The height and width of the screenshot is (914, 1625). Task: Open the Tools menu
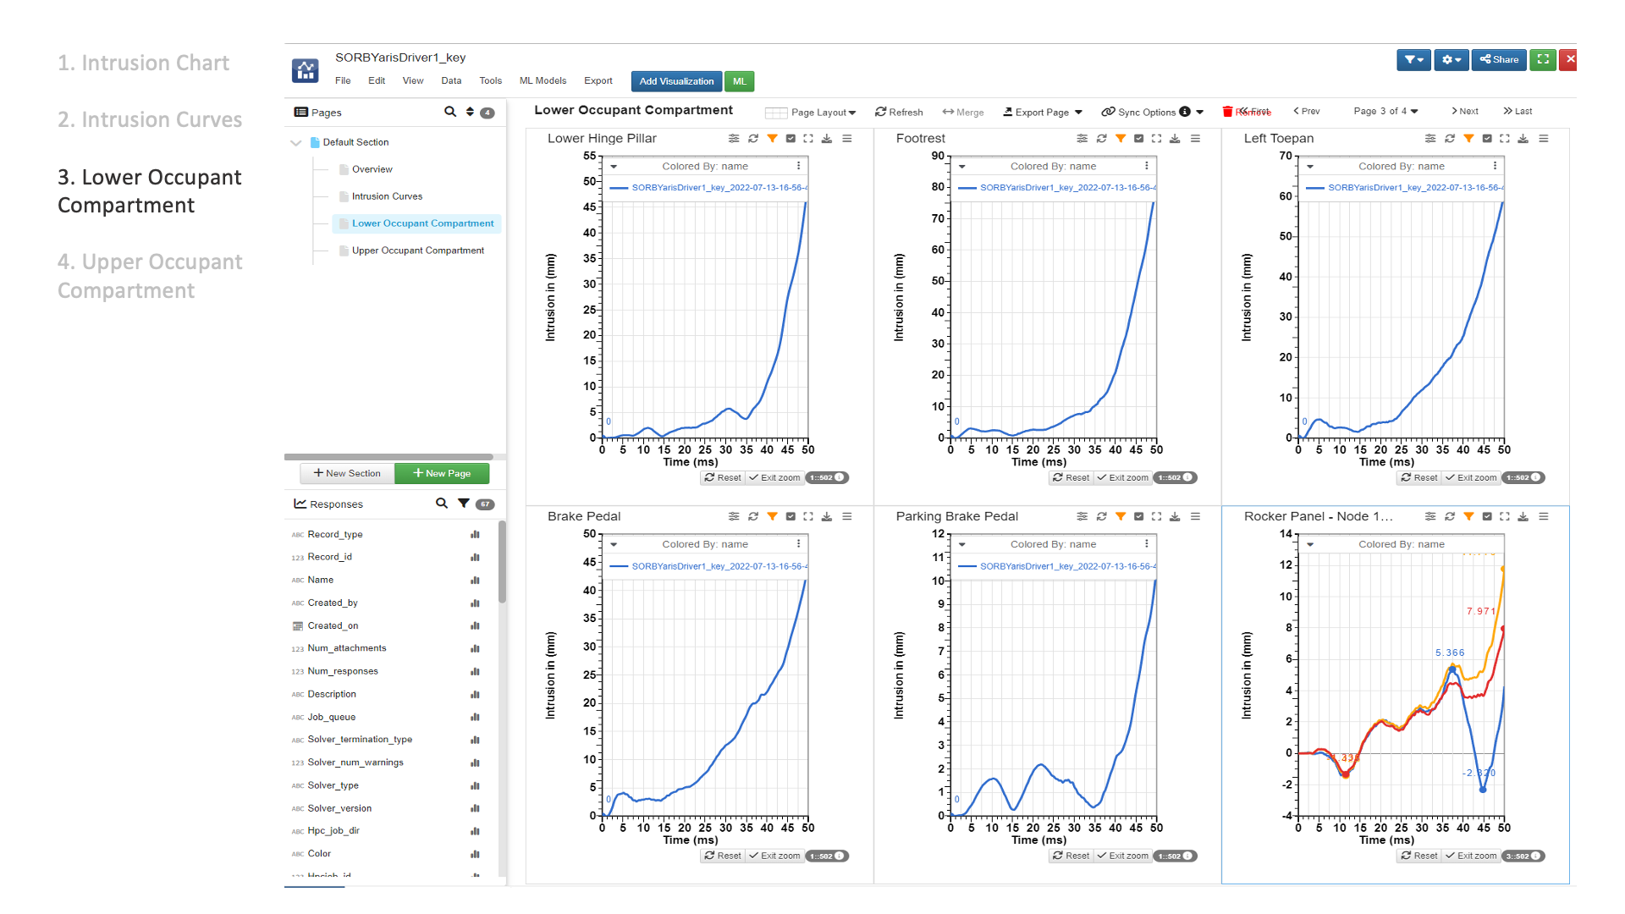tap(490, 81)
